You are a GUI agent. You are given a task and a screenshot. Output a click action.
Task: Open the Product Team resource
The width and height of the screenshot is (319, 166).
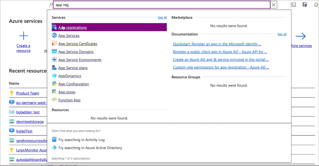(28, 93)
